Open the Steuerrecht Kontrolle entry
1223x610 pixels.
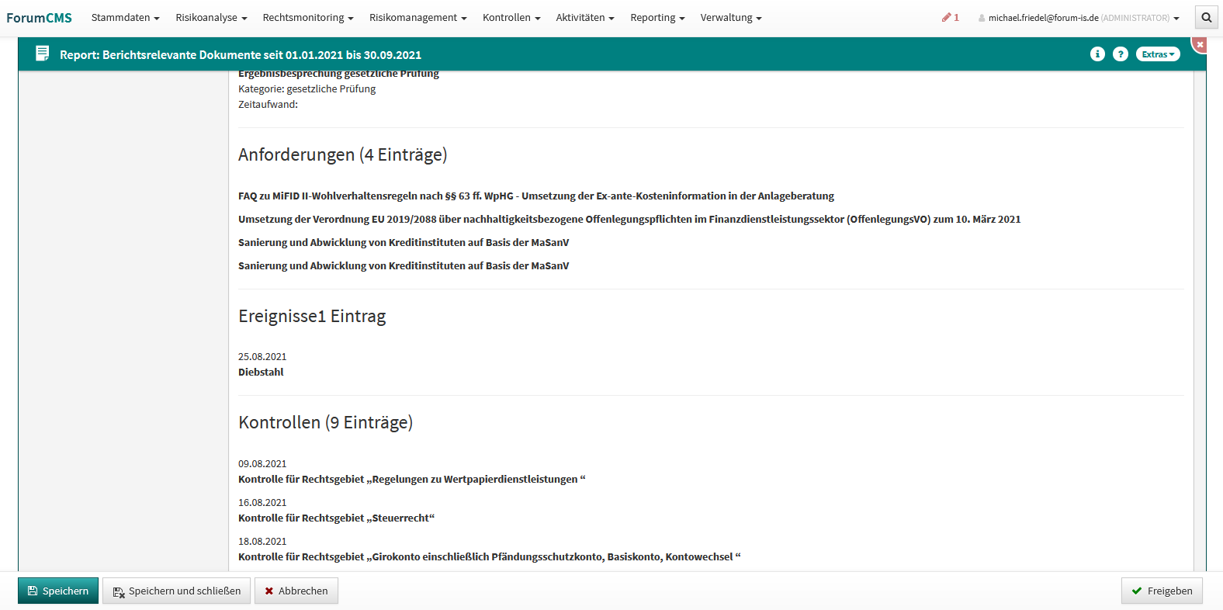(336, 518)
